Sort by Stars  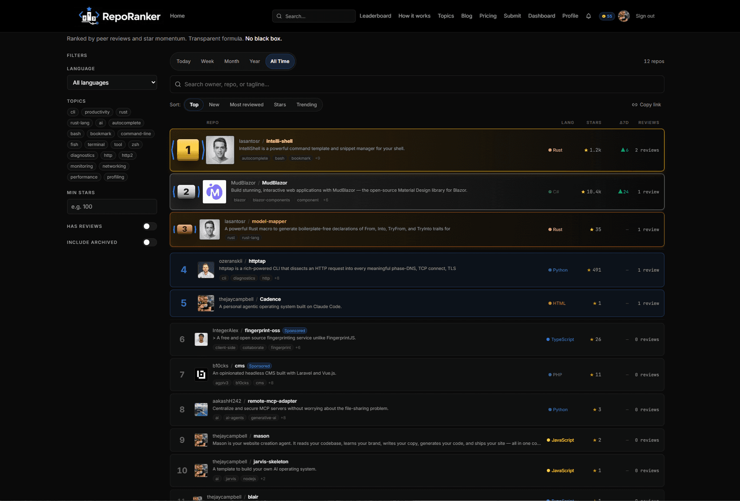click(x=280, y=105)
